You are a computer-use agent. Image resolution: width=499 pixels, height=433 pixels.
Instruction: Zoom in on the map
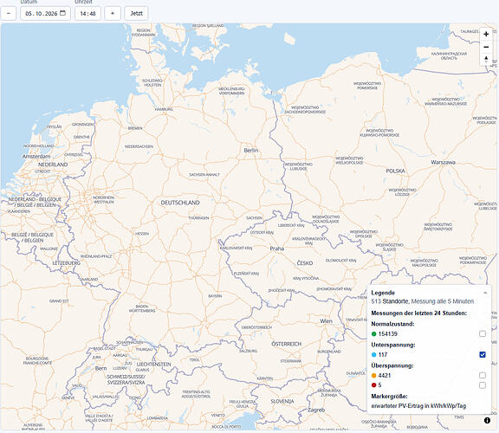[486, 34]
